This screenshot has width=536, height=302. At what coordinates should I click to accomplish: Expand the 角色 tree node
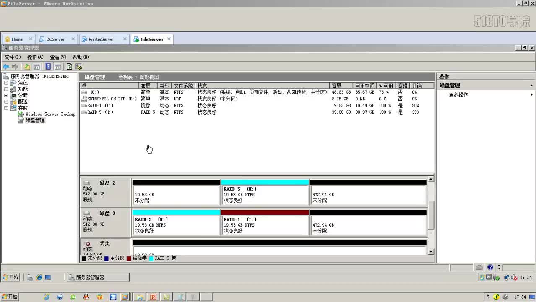click(x=6, y=83)
